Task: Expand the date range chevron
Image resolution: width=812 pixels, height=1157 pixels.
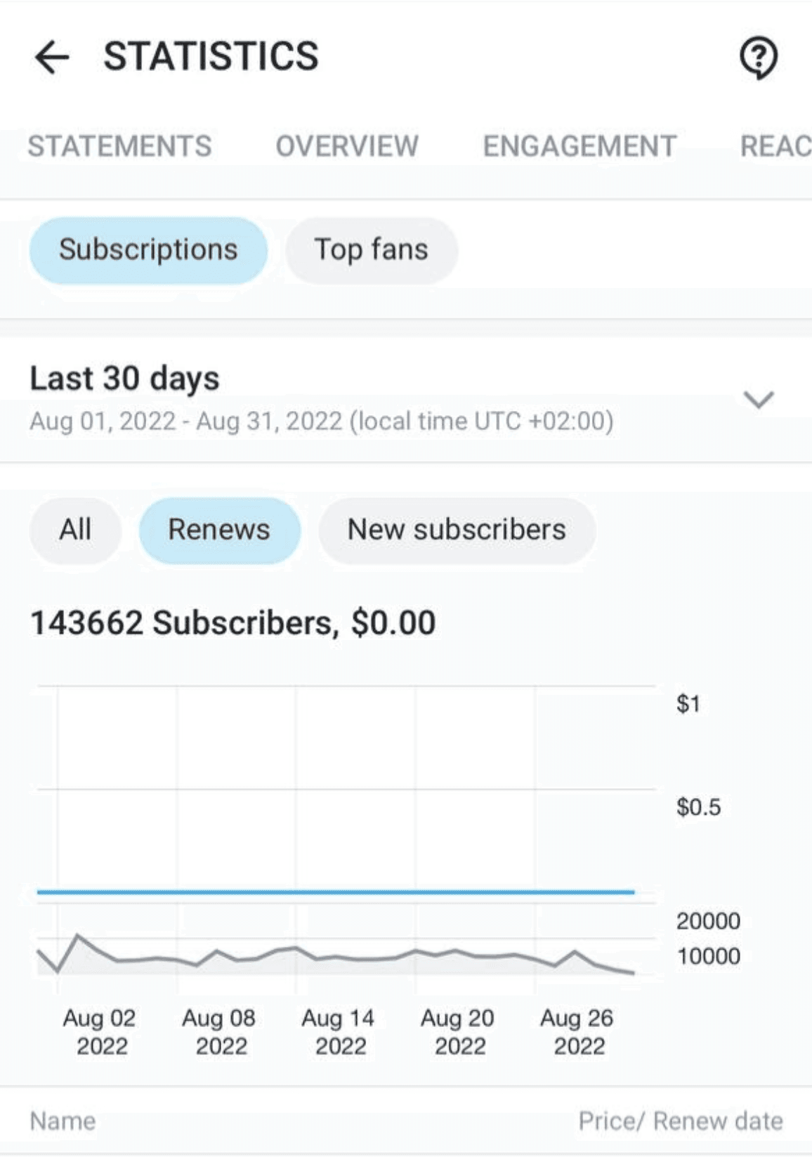Action: tap(759, 399)
